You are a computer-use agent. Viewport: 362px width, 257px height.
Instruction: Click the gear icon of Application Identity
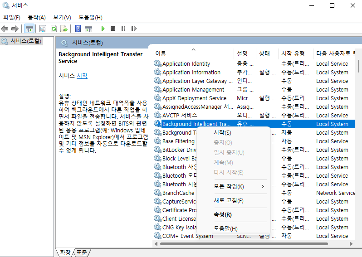(158, 63)
